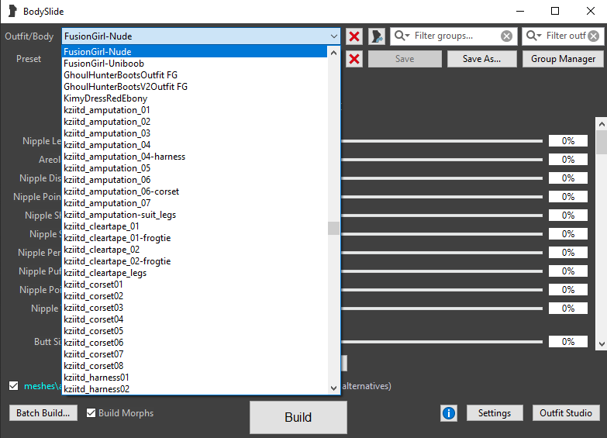Toggle the meshes output path checkbox
The height and width of the screenshot is (438, 607).
13,385
